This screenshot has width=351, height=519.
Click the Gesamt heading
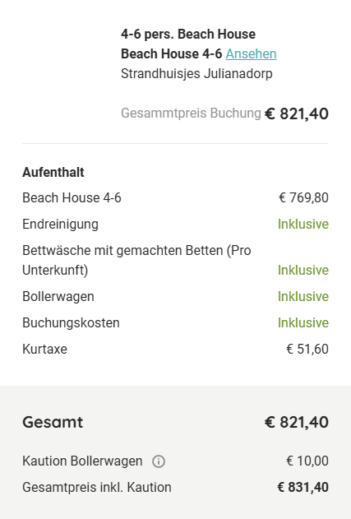(53, 422)
